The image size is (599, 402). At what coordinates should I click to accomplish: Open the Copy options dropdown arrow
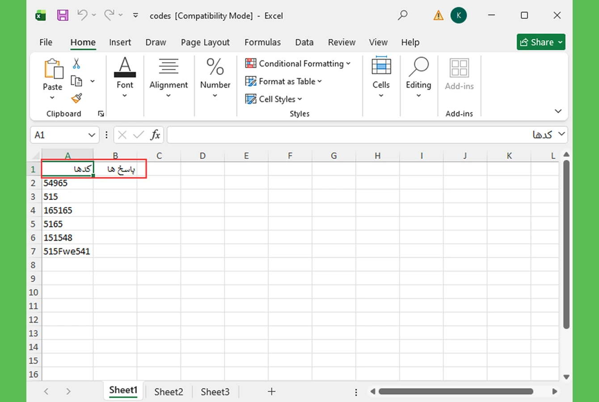click(93, 81)
